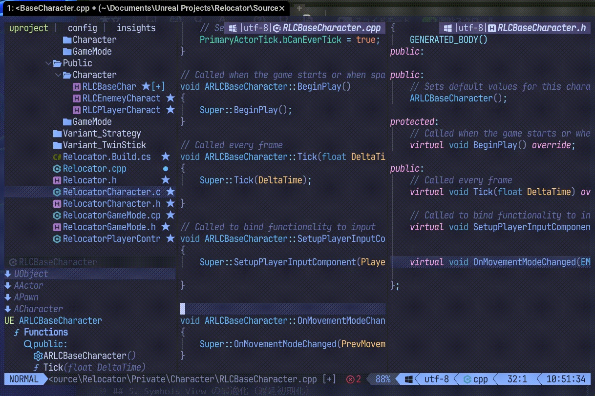Place cursor on GENERATED_BODY() in header

pos(448,40)
